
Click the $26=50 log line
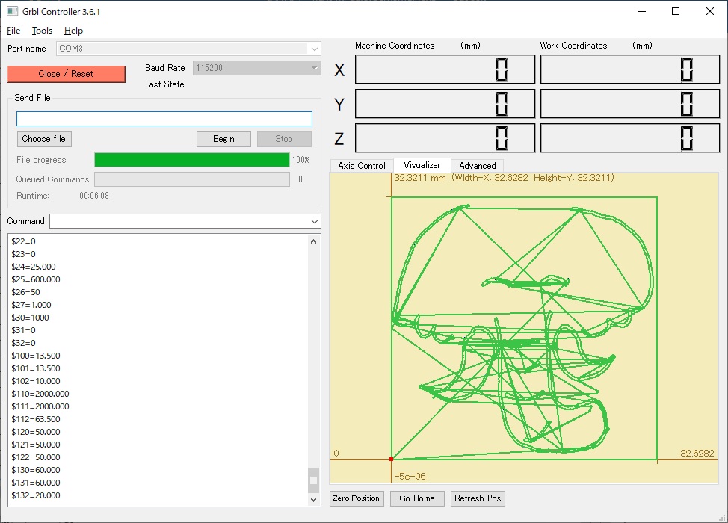tap(25, 292)
